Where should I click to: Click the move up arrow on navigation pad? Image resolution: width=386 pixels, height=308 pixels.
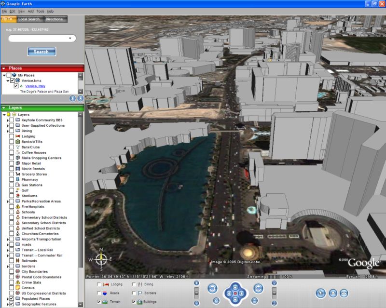point(235,286)
